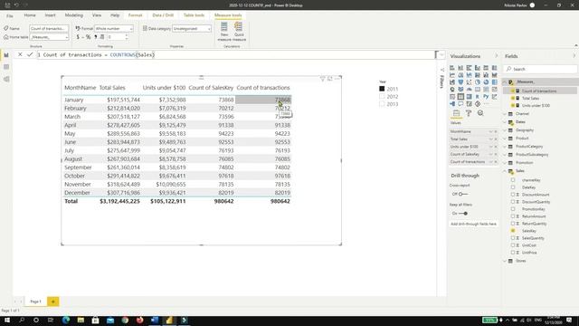Open the Data category dropdown
Screen dimensions: 579x326
coord(192,28)
